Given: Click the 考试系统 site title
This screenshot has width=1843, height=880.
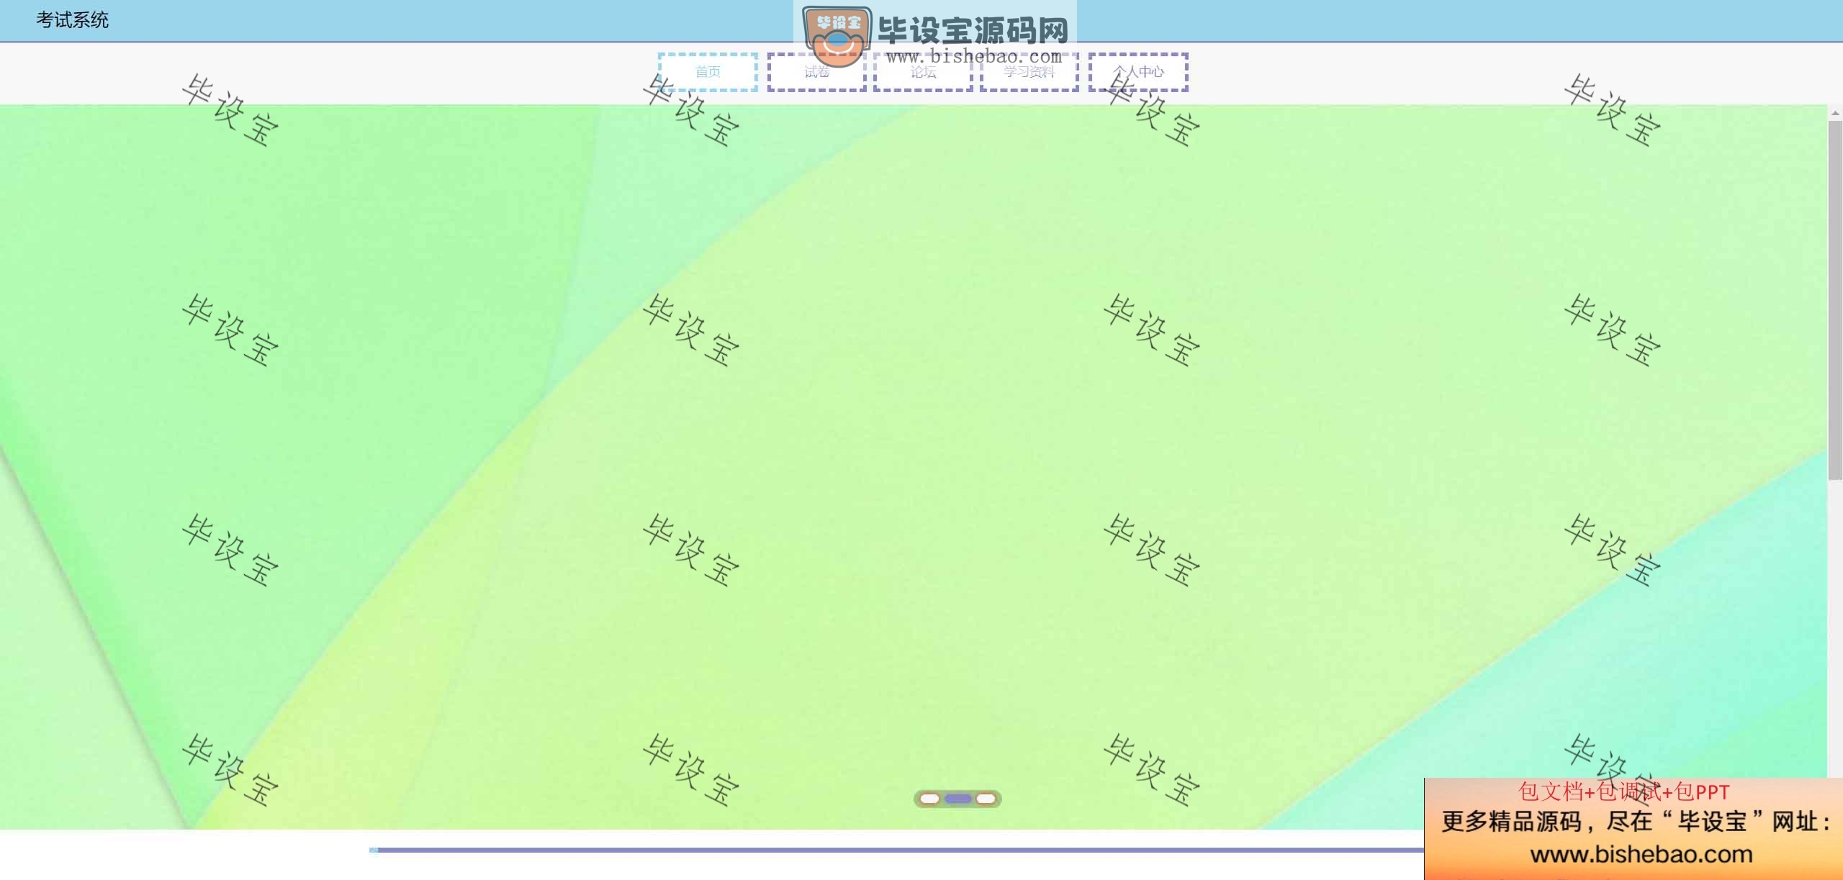Looking at the screenshot, I should coord(72,20).
